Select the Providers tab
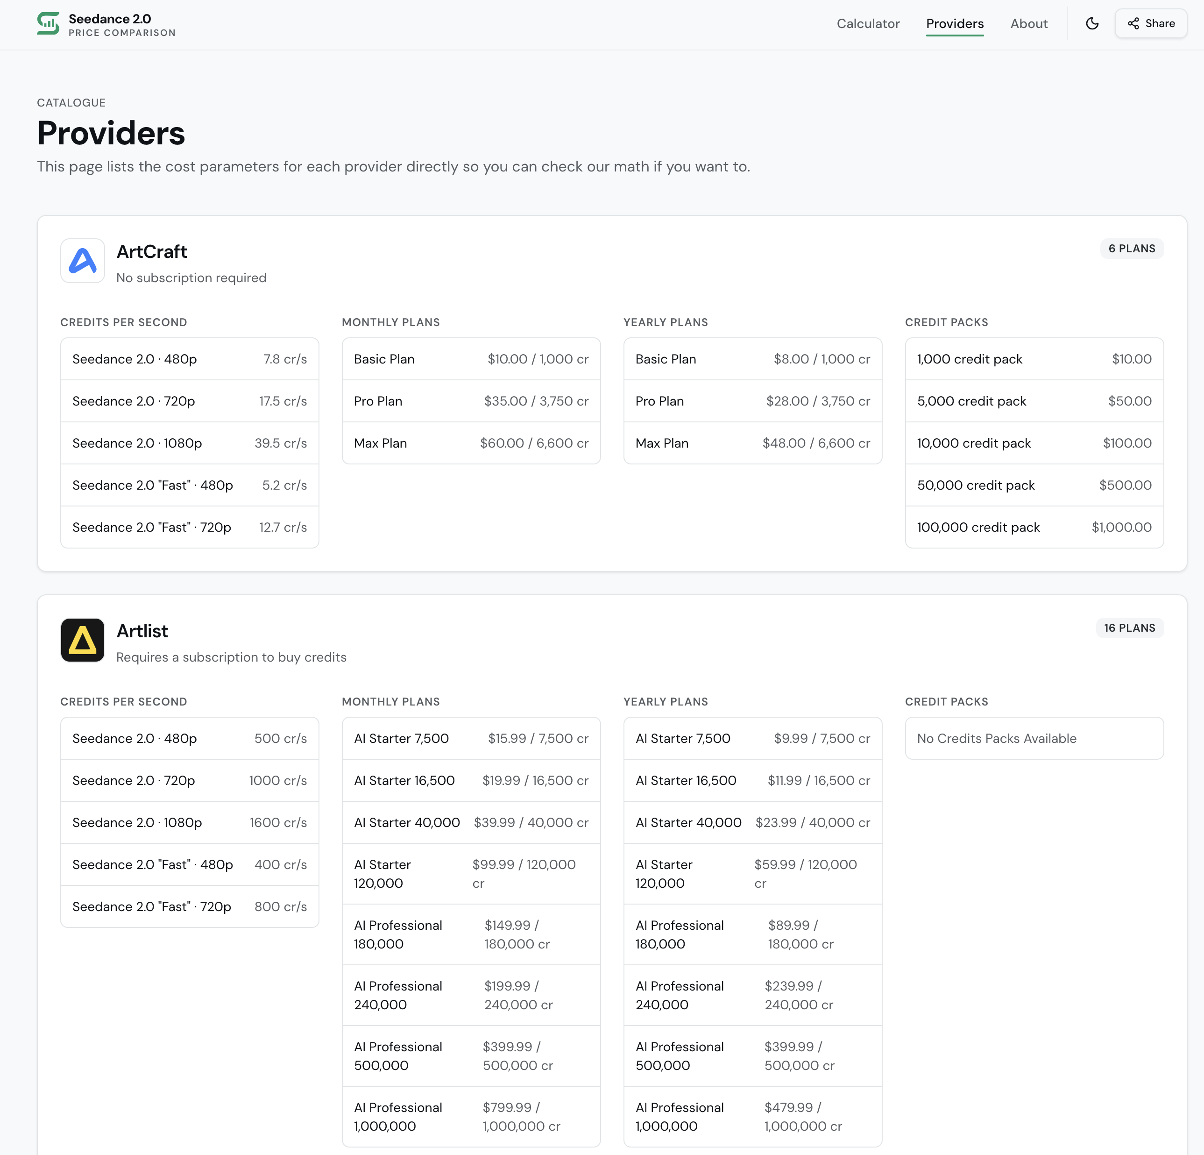The width and height of the screenshot is (1204, 1155). [955, 23]
